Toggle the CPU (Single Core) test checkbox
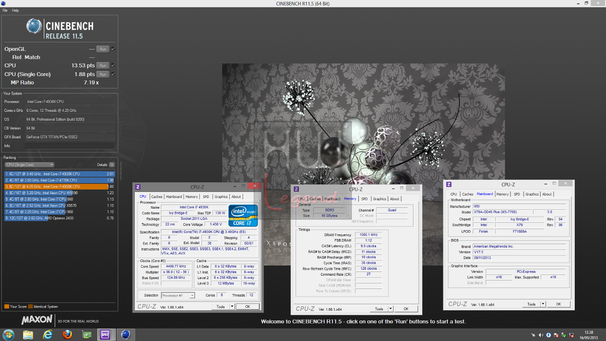Viewport: 606px width, 341px height. click(x=113, y=74)
